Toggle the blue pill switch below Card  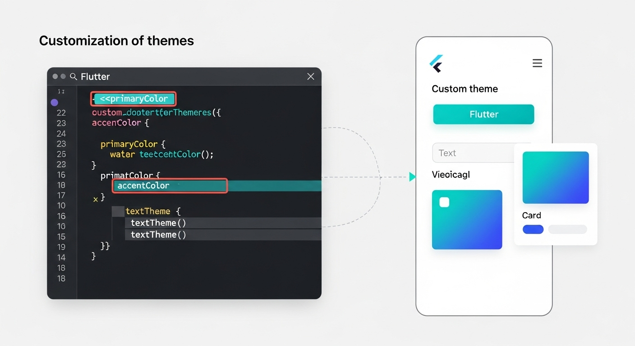[x=533, y=229]
